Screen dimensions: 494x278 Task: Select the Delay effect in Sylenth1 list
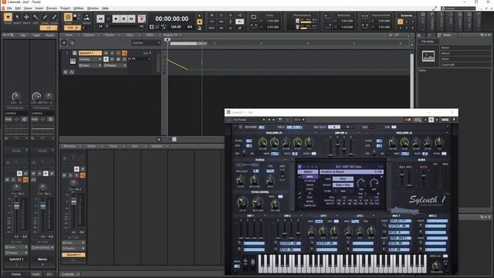point(310,198)
